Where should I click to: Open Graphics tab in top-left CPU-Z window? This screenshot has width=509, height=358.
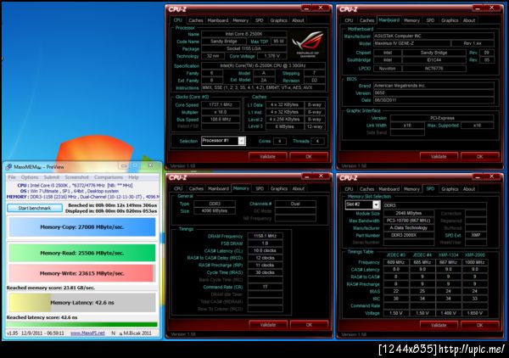tap(278, 20)
